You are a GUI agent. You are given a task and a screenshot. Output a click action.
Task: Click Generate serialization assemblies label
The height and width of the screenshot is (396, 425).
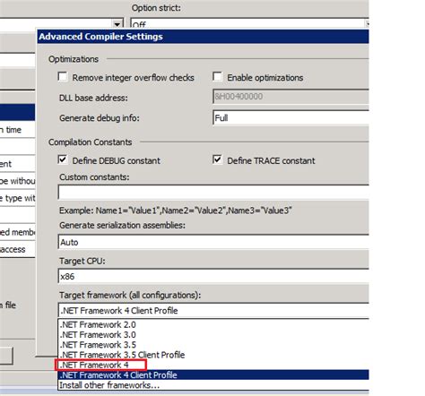122,225
